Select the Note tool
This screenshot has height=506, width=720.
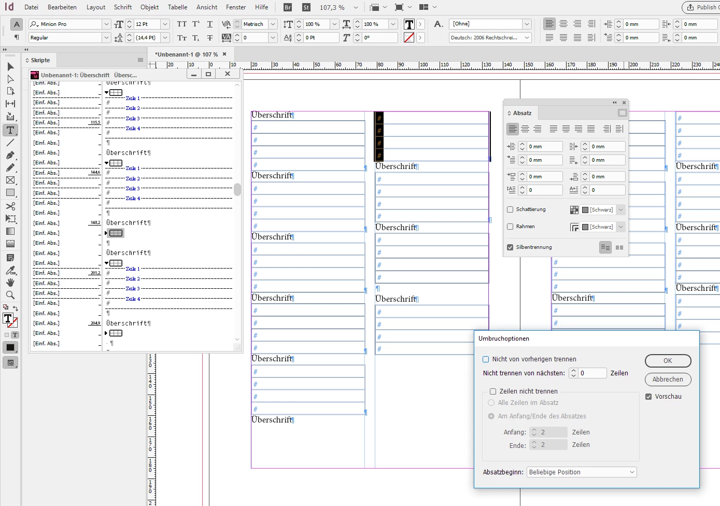coord(10,258)
